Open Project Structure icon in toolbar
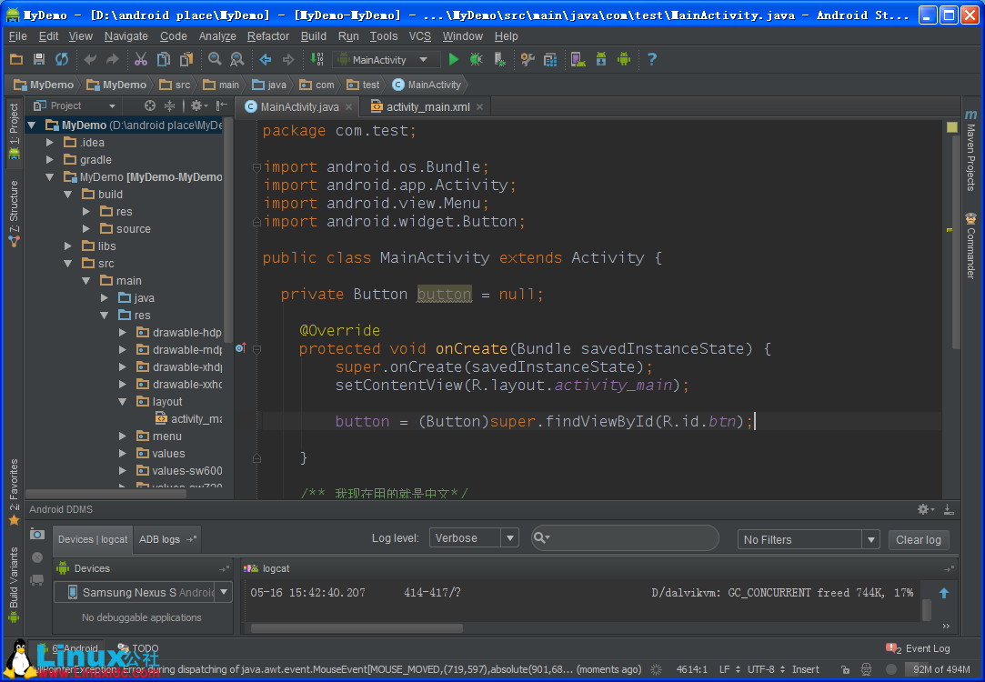Image resolution: width=985 pixels, height=682 pixels. point(549,60)
